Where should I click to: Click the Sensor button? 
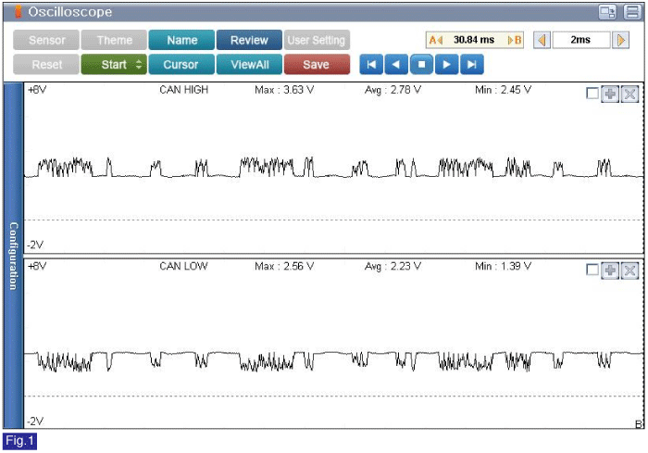click(46, 40)
